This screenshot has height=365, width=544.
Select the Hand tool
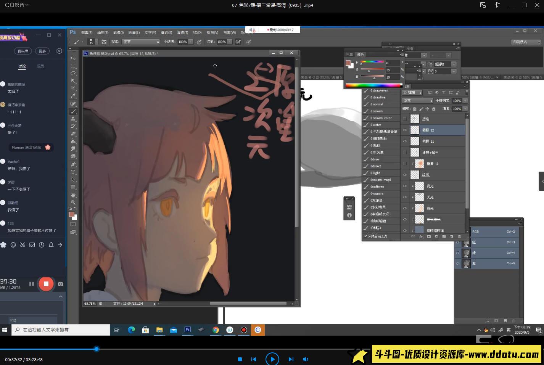coord(73,195)
